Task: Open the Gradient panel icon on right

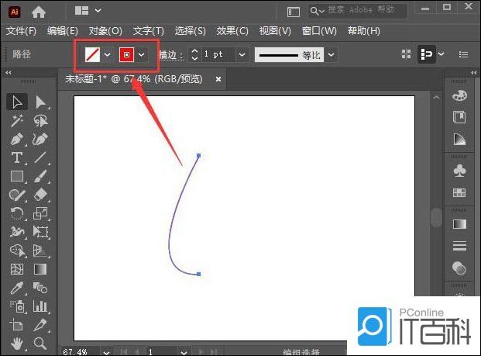Action: tap(459, 224)
